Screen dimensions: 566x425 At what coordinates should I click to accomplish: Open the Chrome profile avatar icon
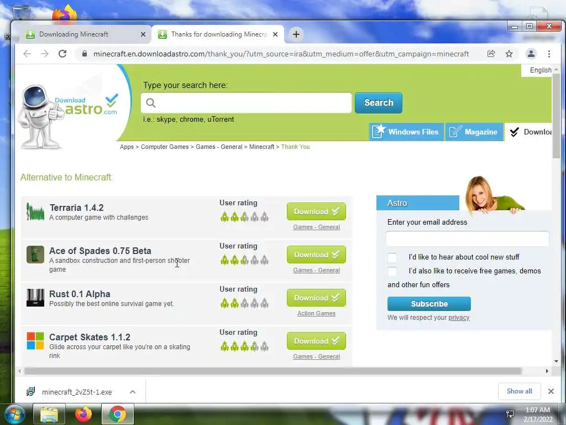pos(531,54)
